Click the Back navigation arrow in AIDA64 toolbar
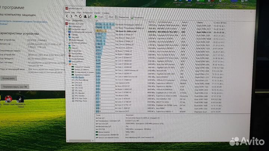The image size is (269, 151). [67, 16]
